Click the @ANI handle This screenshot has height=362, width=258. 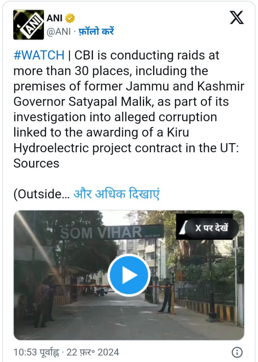point(59,31)
